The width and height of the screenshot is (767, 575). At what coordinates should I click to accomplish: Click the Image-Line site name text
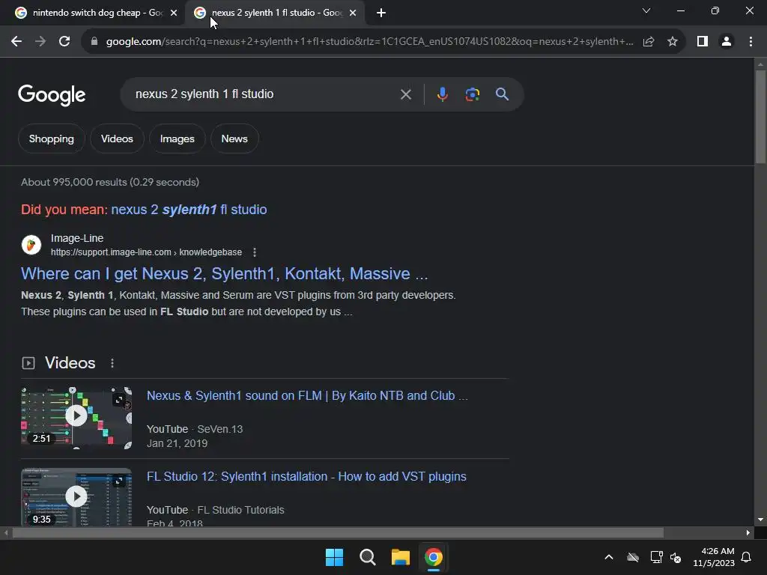point(77,239)
